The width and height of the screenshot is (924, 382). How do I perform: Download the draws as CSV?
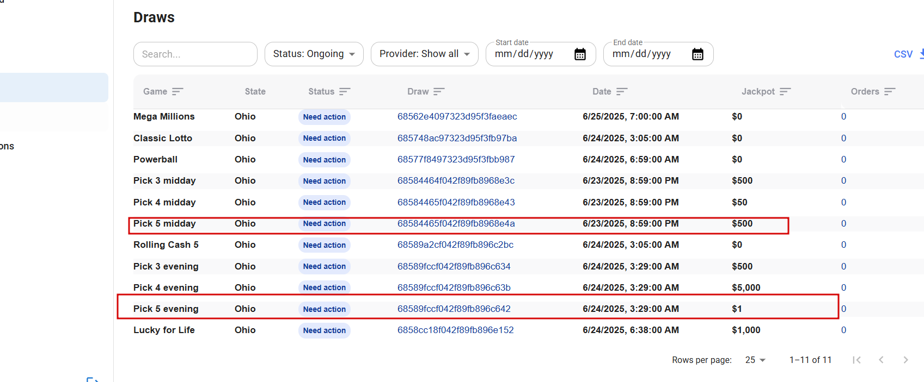tap(908, 54)
